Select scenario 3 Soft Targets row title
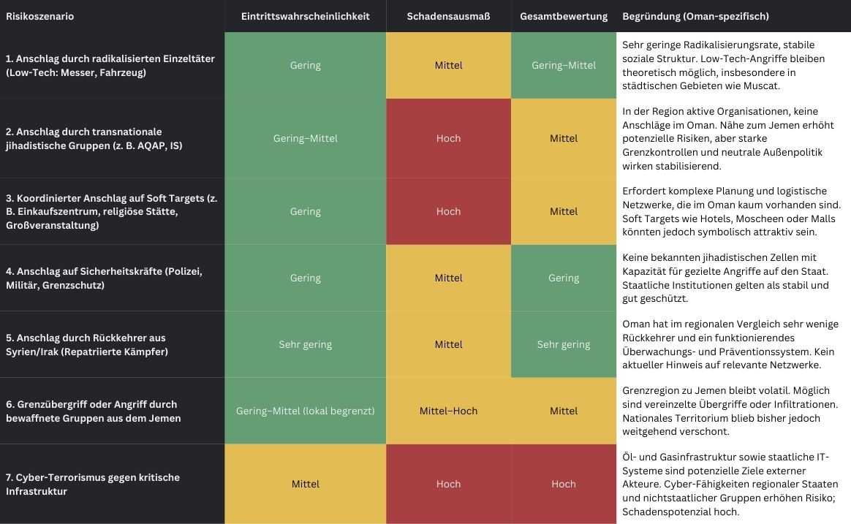The width and height of the screenshot is (851, 524). (x=110, y=211)
